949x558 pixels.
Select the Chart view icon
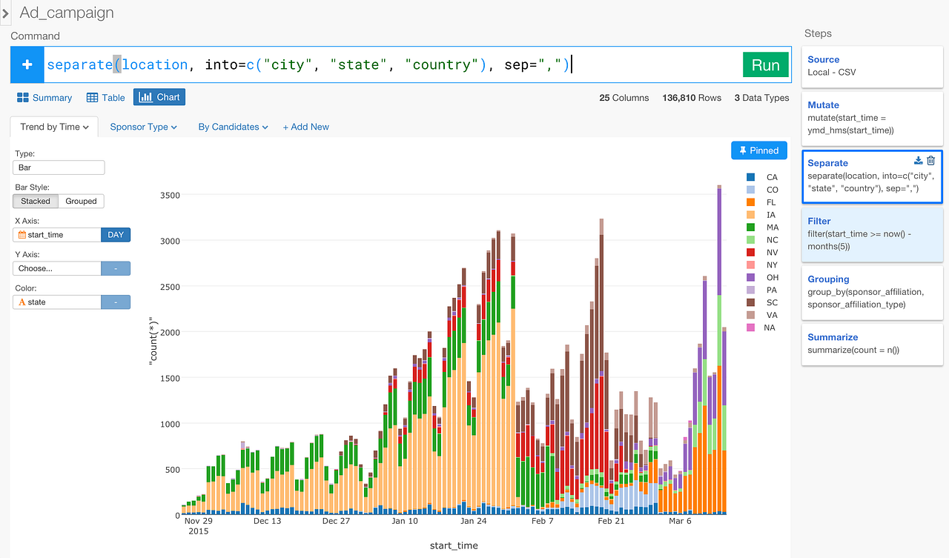point(159,96)
